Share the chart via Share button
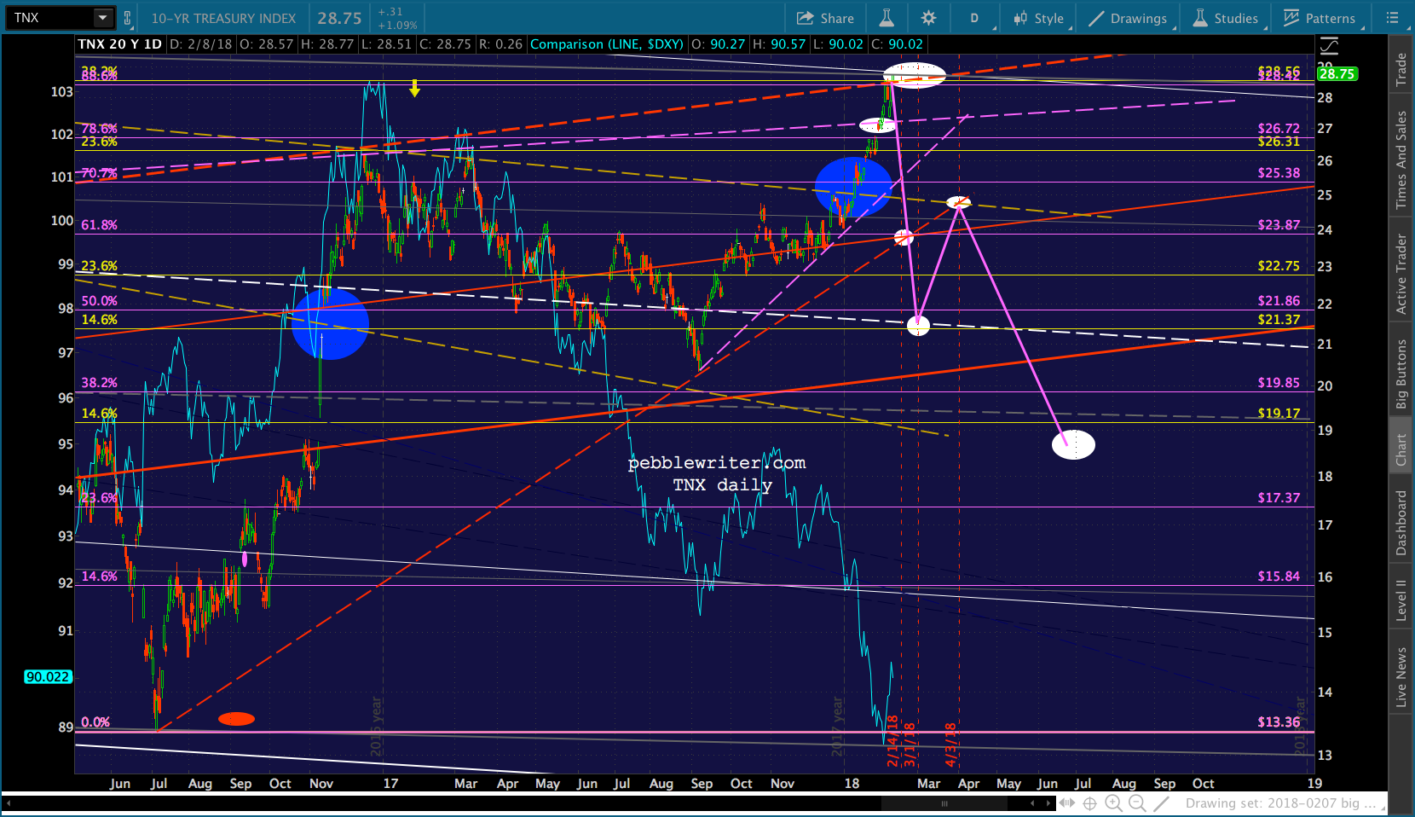This screenshot has height=817, width=1415. pyautogui.click(x=825, y=18)
